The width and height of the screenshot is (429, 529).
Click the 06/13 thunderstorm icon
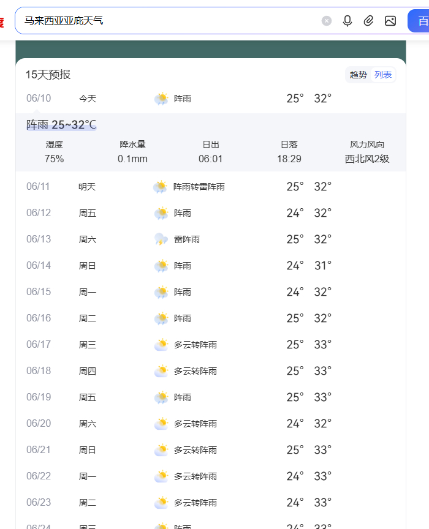coord(161,239)
